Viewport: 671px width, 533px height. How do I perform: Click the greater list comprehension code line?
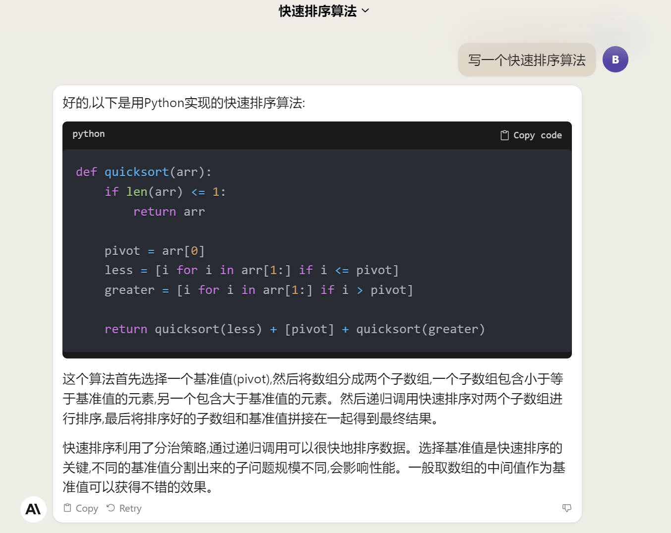click(x=259, y=290)
